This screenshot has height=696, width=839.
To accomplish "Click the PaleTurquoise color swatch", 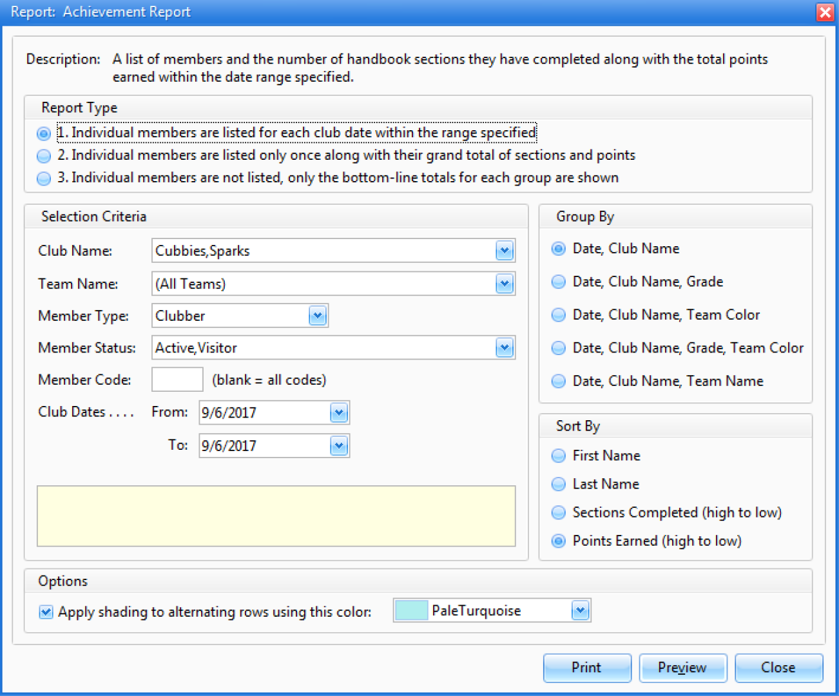I will [x=411, y=610].
